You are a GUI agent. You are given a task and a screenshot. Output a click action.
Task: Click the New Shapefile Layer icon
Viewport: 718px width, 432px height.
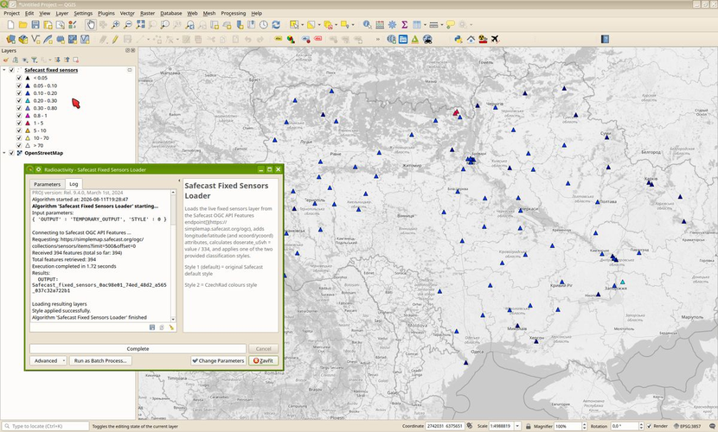(35, 40)
